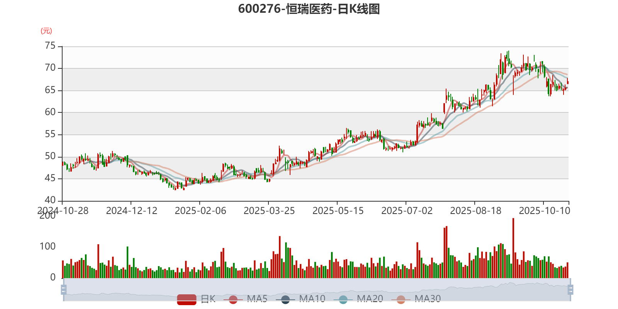
Task: Click the 65 price axis label
Action: tap(50, 90)
